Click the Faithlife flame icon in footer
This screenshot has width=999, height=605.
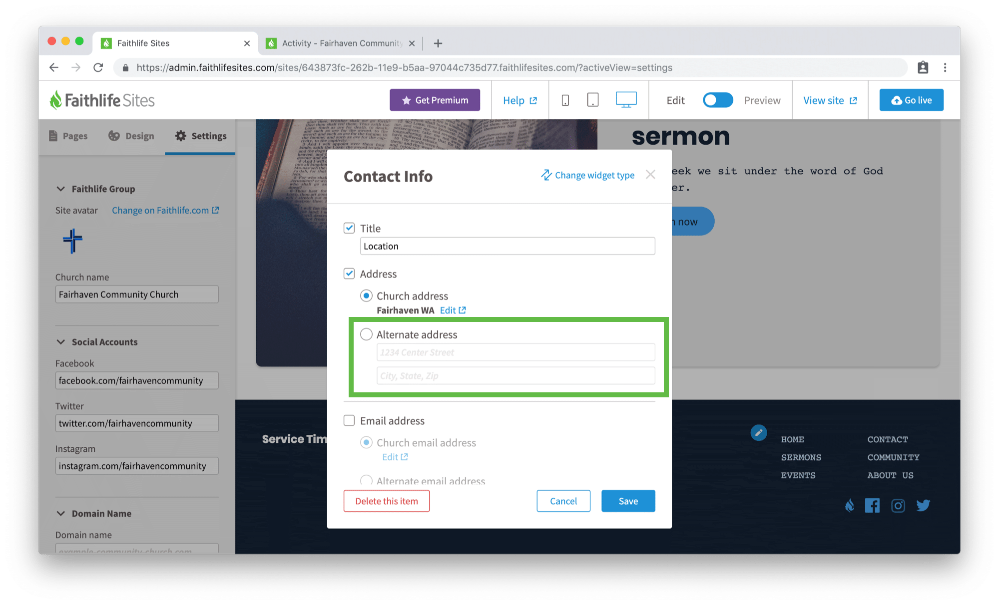pos(849,505)
